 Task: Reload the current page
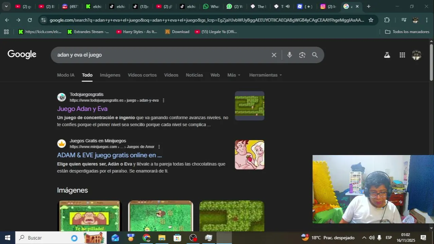pyautogui.click(x=30, y=20)
